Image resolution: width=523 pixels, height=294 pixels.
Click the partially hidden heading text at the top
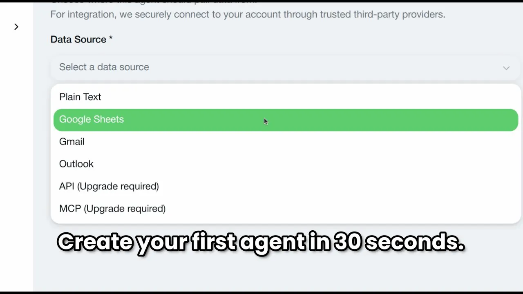click(x=154, y=2)
